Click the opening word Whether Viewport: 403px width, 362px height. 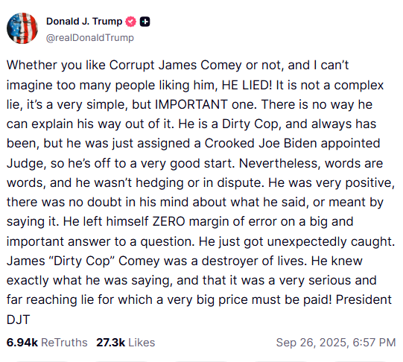pos(31,65)
